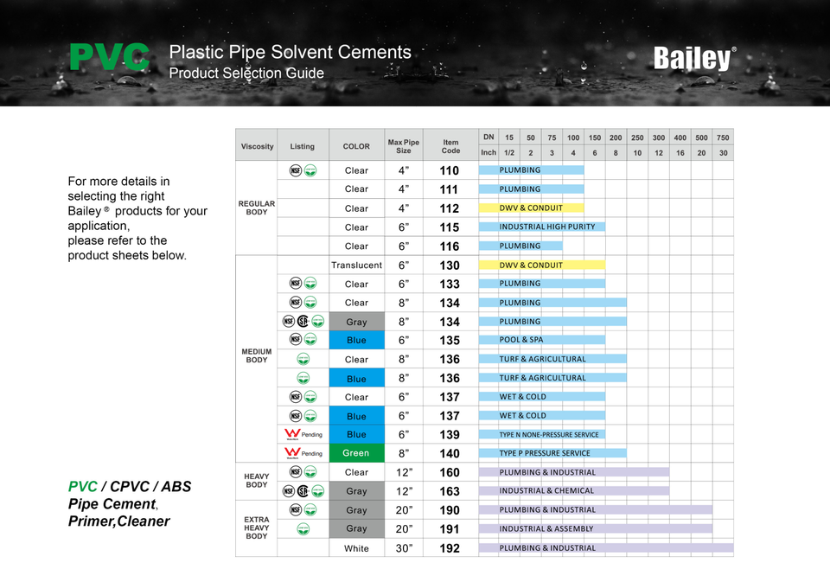Select the Gray color cell for item 163

click(357, 491)
